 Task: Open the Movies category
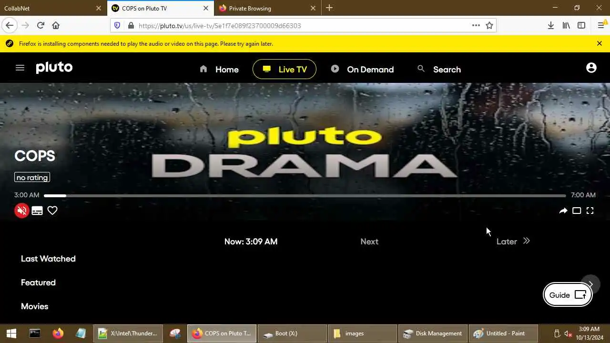coord(34,306)
